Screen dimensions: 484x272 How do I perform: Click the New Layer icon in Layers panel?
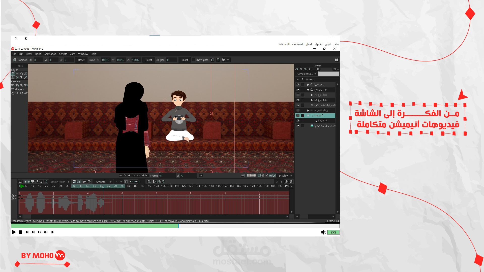coord(297,69)
